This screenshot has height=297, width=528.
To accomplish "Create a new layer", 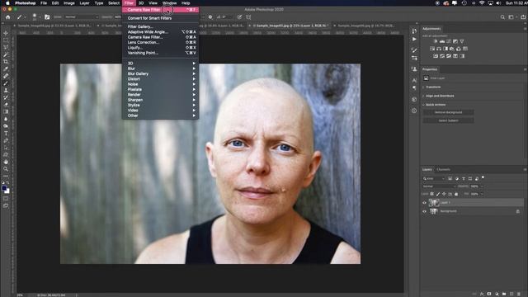I will tap(511, 294).
